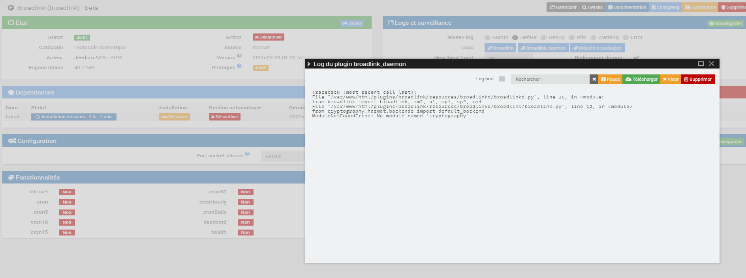Go back using the arrow beside Broadlink title
This screenshot has height=278, width=746.
pyautogui.click(x=11, y=7)
